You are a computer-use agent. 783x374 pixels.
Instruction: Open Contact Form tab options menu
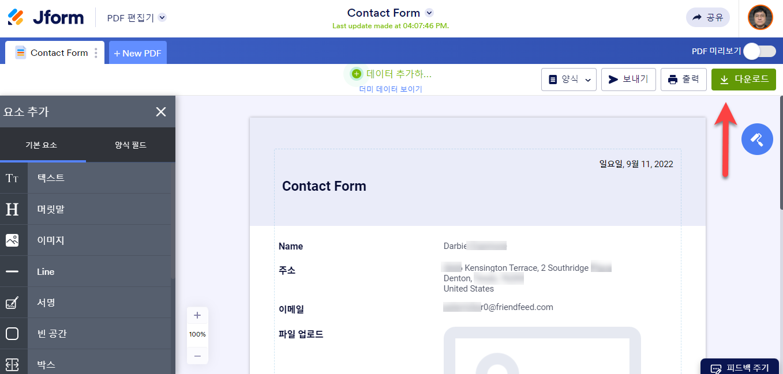click(96, 53)
